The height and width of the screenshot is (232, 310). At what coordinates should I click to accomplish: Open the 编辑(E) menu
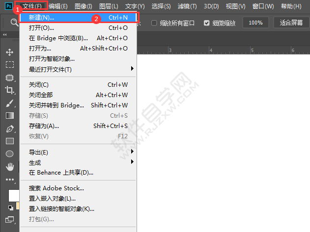58,6
